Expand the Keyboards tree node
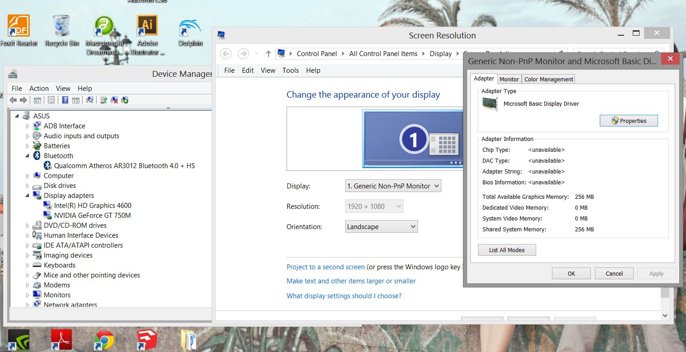The height and width of the screenshot is (352, 686). [28, 265]
